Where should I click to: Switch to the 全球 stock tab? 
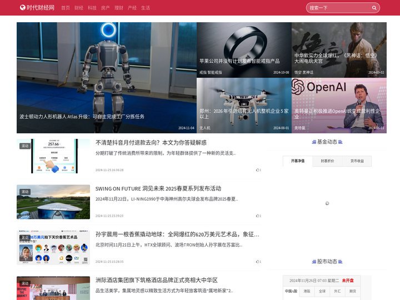click(322, 291)
